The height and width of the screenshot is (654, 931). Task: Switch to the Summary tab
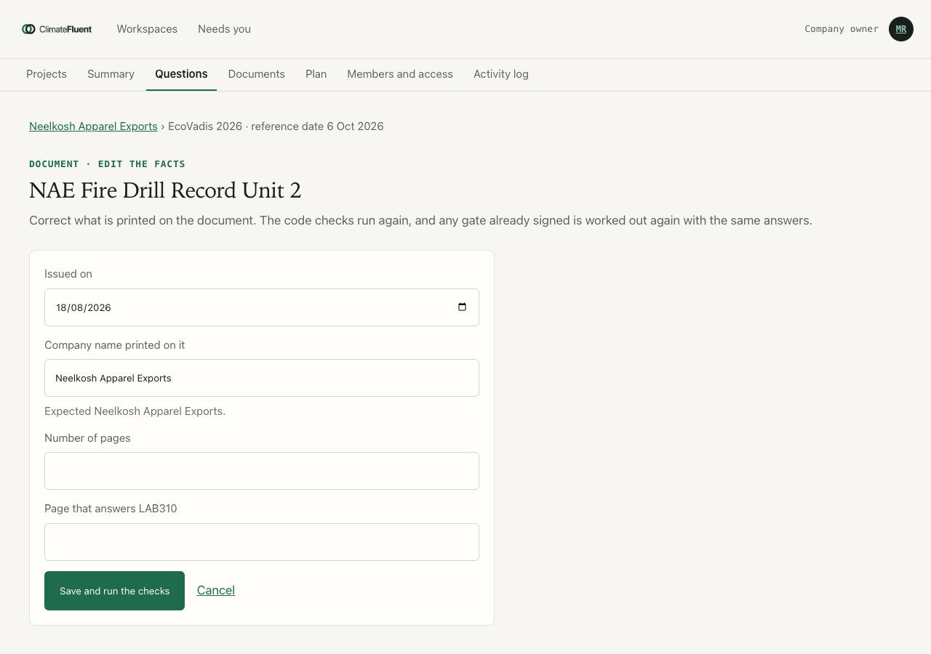click(x=111, y=74)
